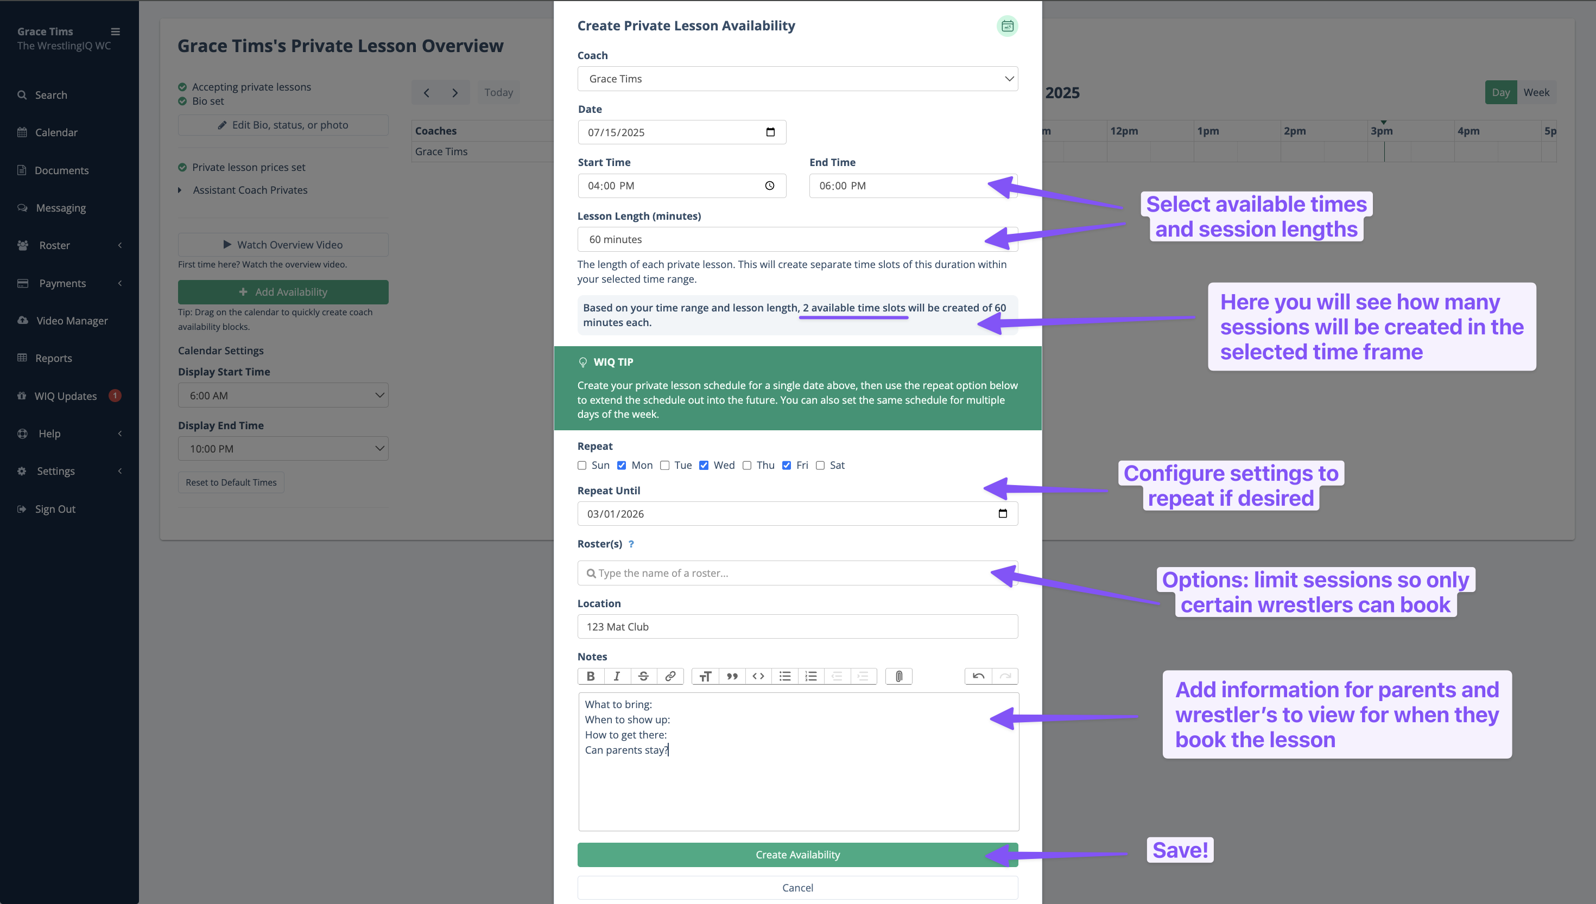Image resolution: width=1596 pixels, height=904 pixels.
Task: Create a bulleted list in Notes
Action: coord(785,676)
